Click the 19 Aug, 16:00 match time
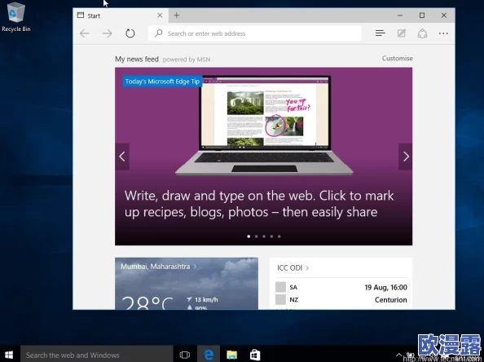 point(386,287)
